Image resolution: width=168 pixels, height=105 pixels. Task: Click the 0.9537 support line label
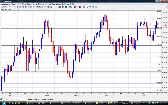coord(159,83)
